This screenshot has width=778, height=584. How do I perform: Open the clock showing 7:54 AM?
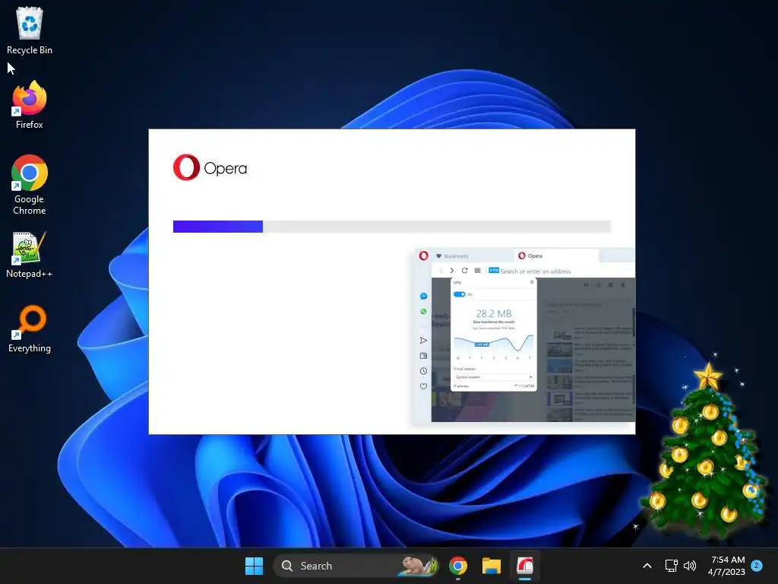(x=727, y=566)
